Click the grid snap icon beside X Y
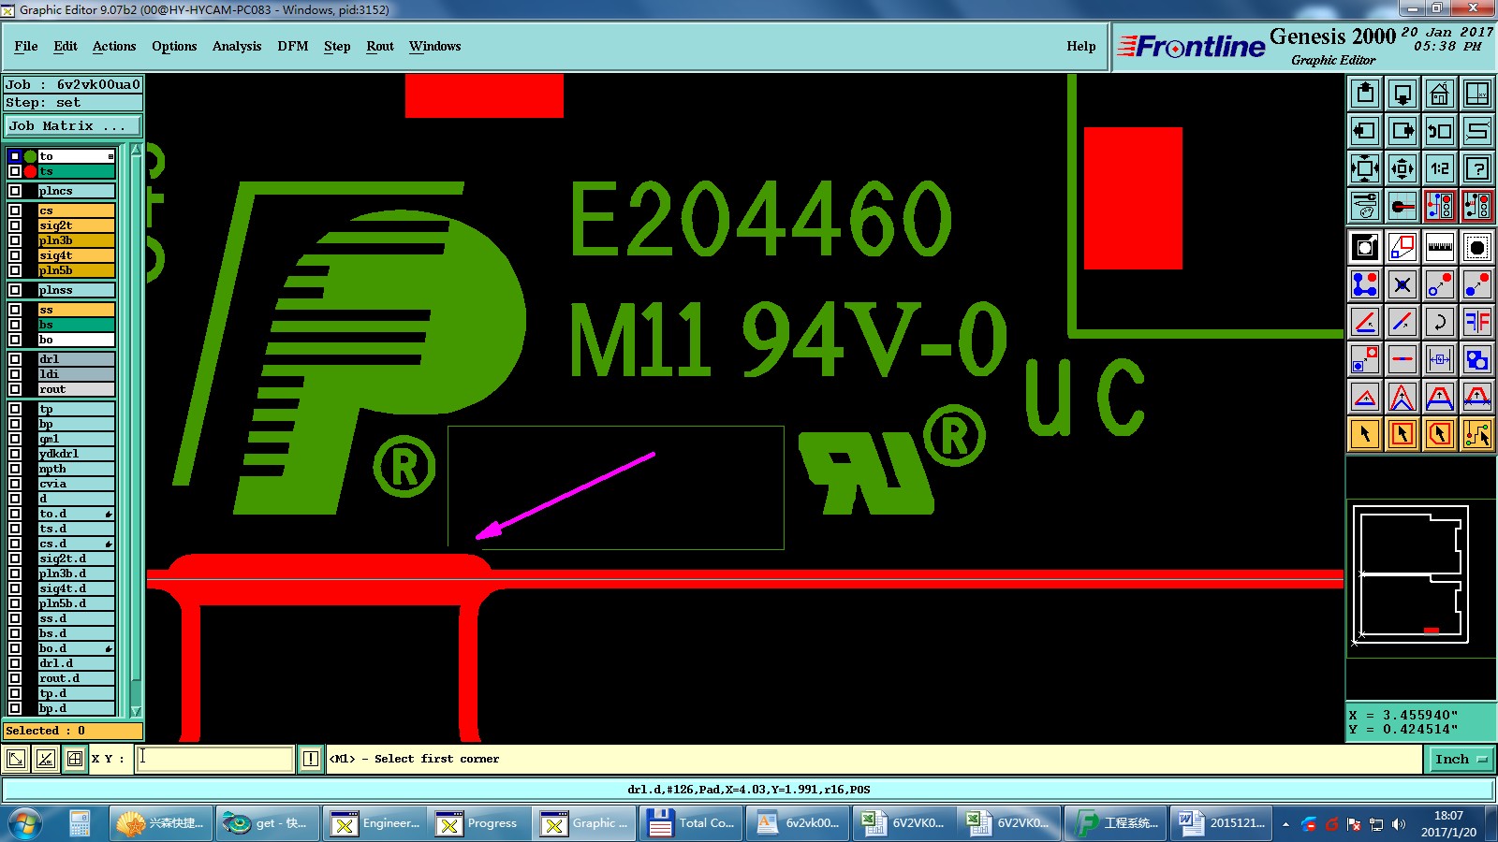This screenshot has width=1498, height=842. [75, 759]
